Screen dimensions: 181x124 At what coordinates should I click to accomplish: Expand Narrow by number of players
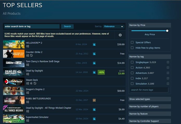coord(150,106)
